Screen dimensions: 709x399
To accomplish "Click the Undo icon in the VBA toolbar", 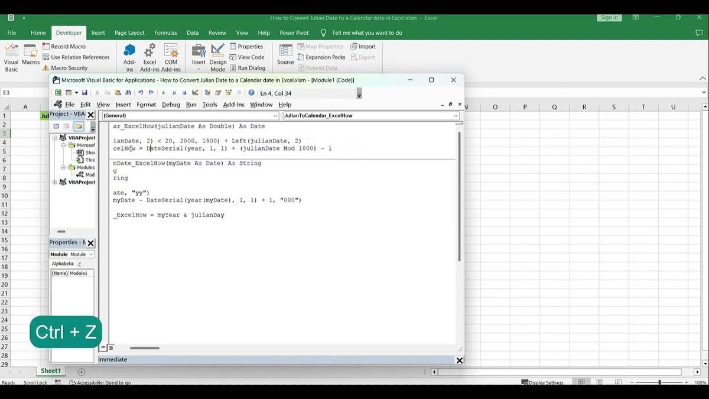I will (x=140, y=92).
